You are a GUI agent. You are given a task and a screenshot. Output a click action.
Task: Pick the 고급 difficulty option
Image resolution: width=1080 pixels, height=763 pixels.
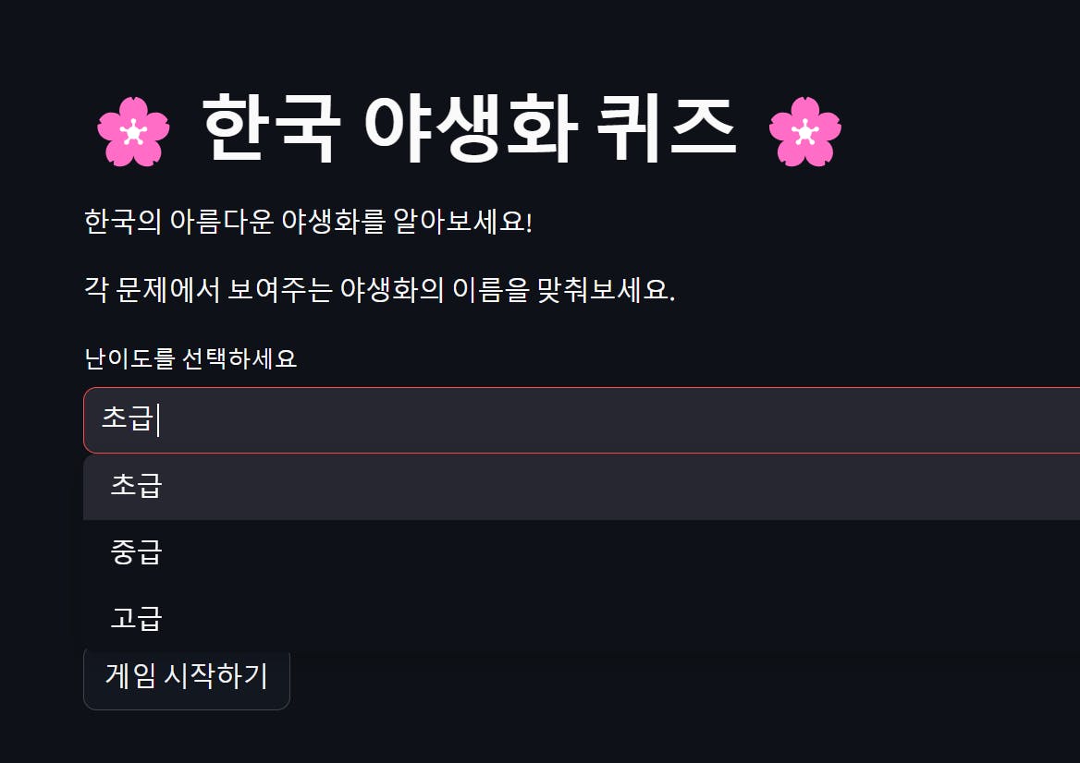[136, 618]
